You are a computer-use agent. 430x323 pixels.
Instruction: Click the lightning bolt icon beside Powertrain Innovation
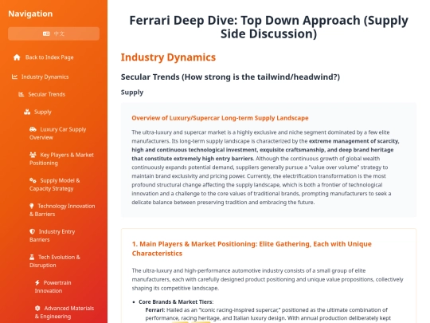(37, 282)
